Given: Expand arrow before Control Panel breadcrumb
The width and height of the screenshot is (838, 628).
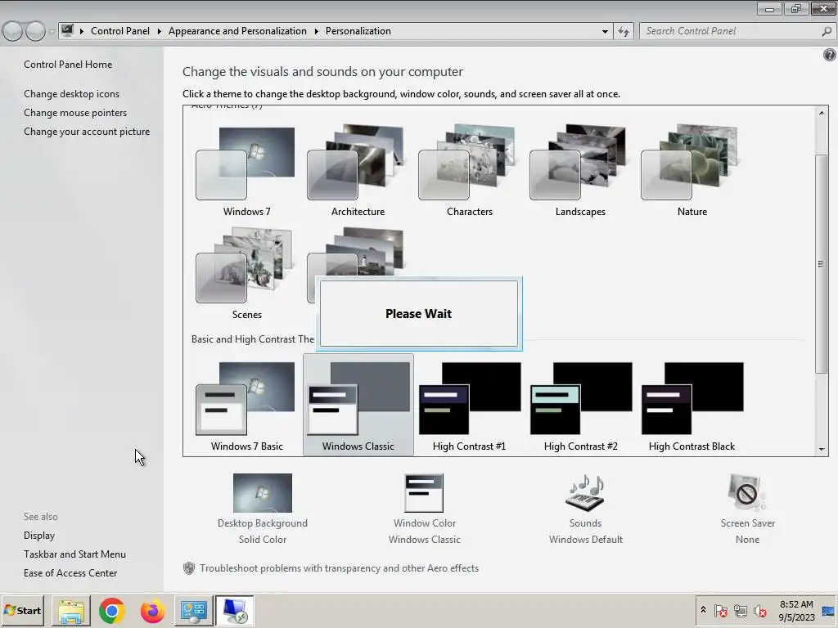Looking at the screenshot, I should [x=82, y=32].
